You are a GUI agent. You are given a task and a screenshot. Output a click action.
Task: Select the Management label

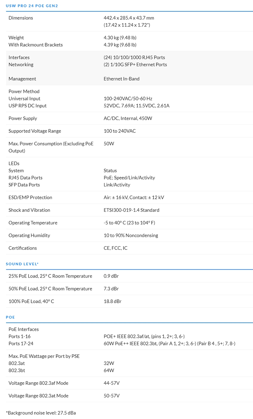coord(22,79)
